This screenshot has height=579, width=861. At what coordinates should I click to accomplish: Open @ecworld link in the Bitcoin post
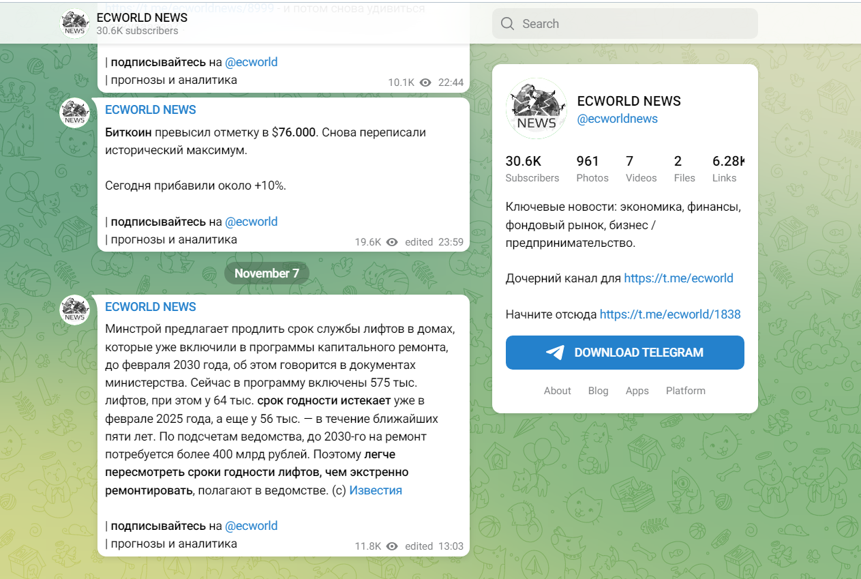pyautogui.click(x=251, y=222)
